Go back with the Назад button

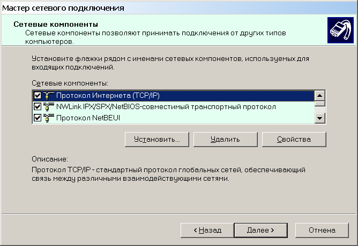[207, 230]
